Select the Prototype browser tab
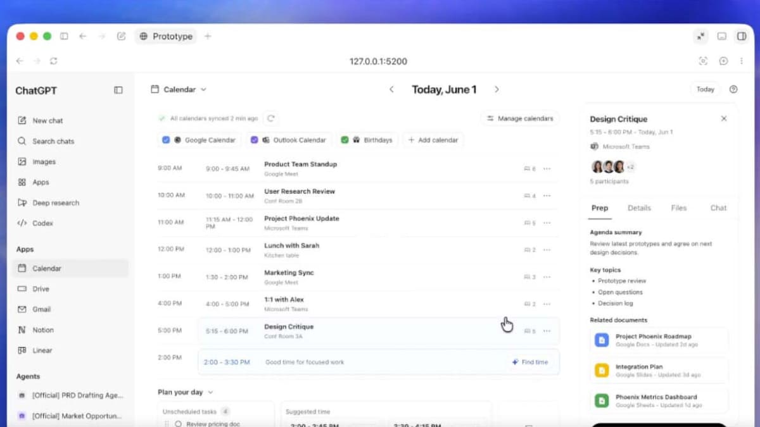This screenshot has width=760, height=427. click(x=166, y=37)
